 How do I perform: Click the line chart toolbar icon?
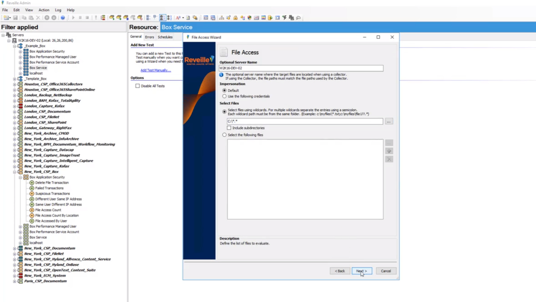point(257,18)
